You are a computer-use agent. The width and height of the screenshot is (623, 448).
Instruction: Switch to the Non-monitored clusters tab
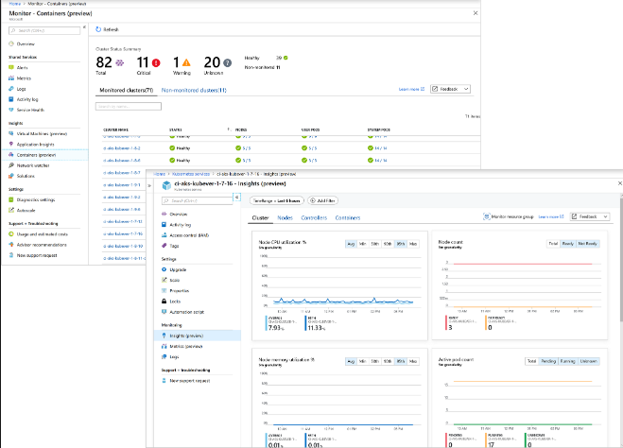pyautogui.click(x=194, y=90)
